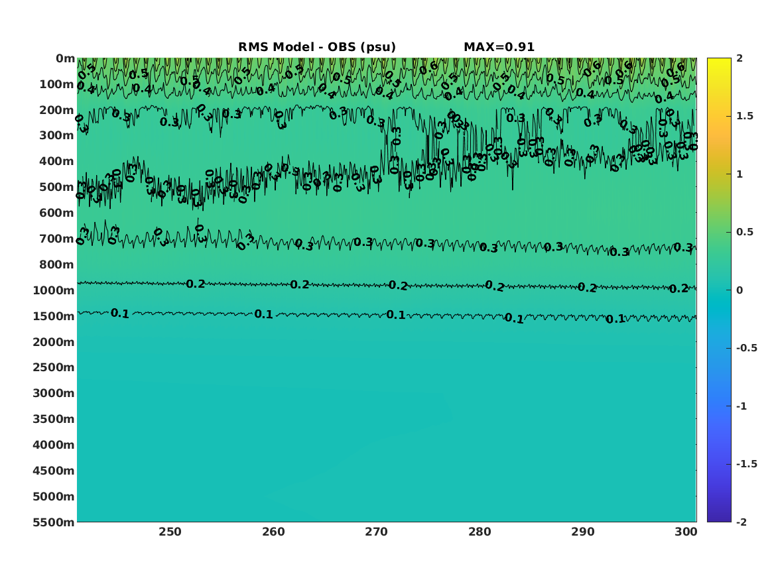Select the '250' horizontal axis tick label
The height and width of the screenshot is (580, 774).
(170, 532)
